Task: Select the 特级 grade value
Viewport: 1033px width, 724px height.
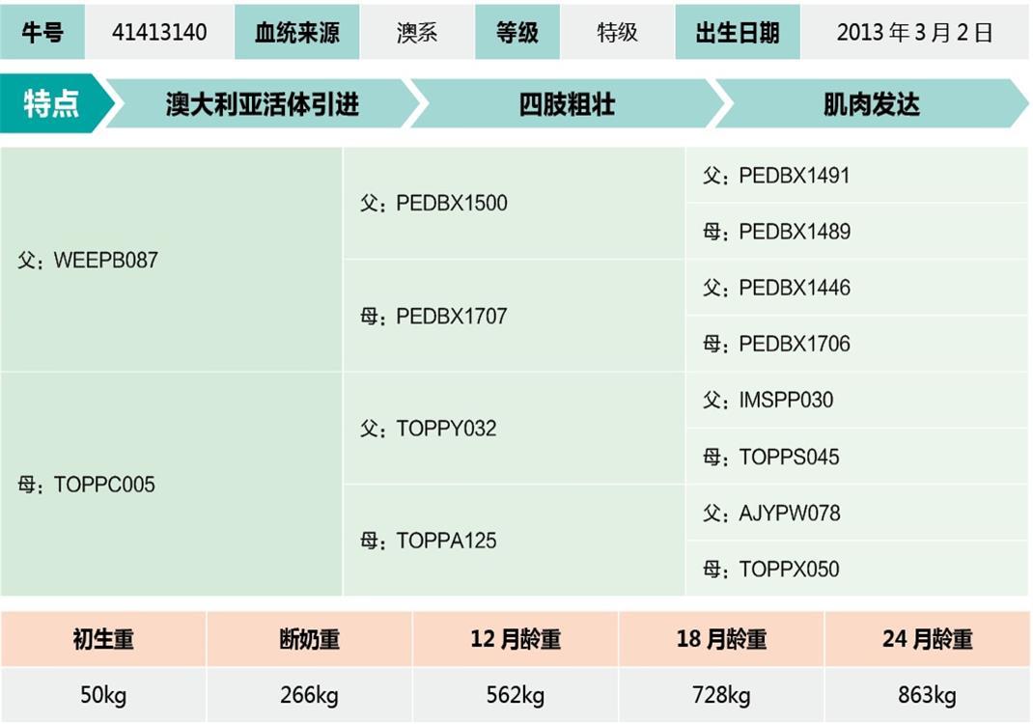Action: tap(617, 32)
